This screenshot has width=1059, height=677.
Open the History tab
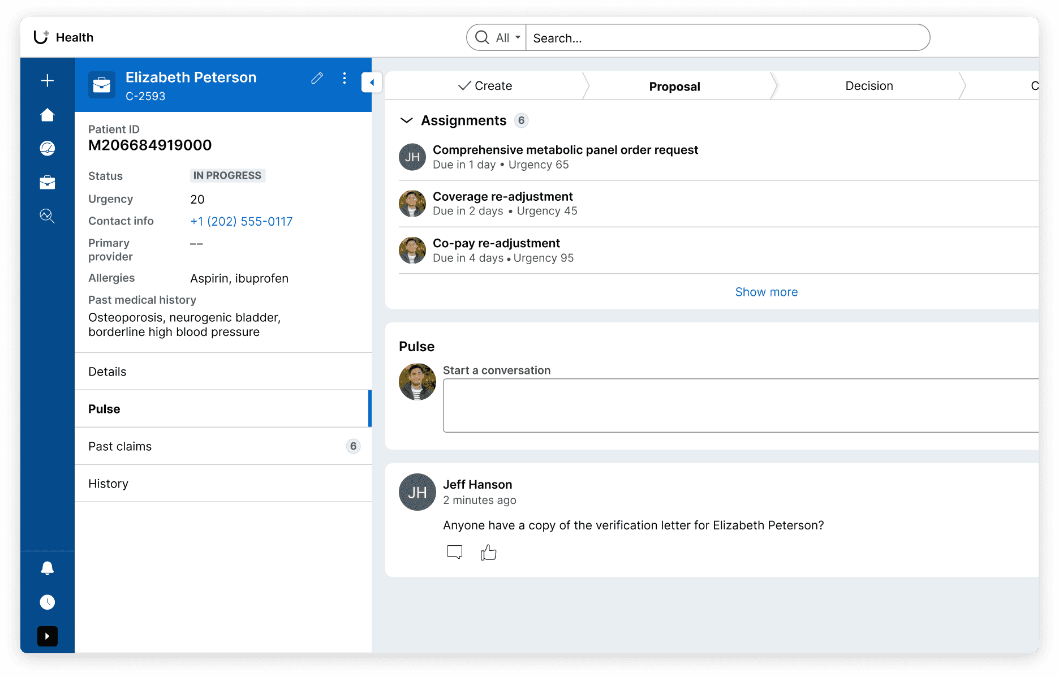223,484
